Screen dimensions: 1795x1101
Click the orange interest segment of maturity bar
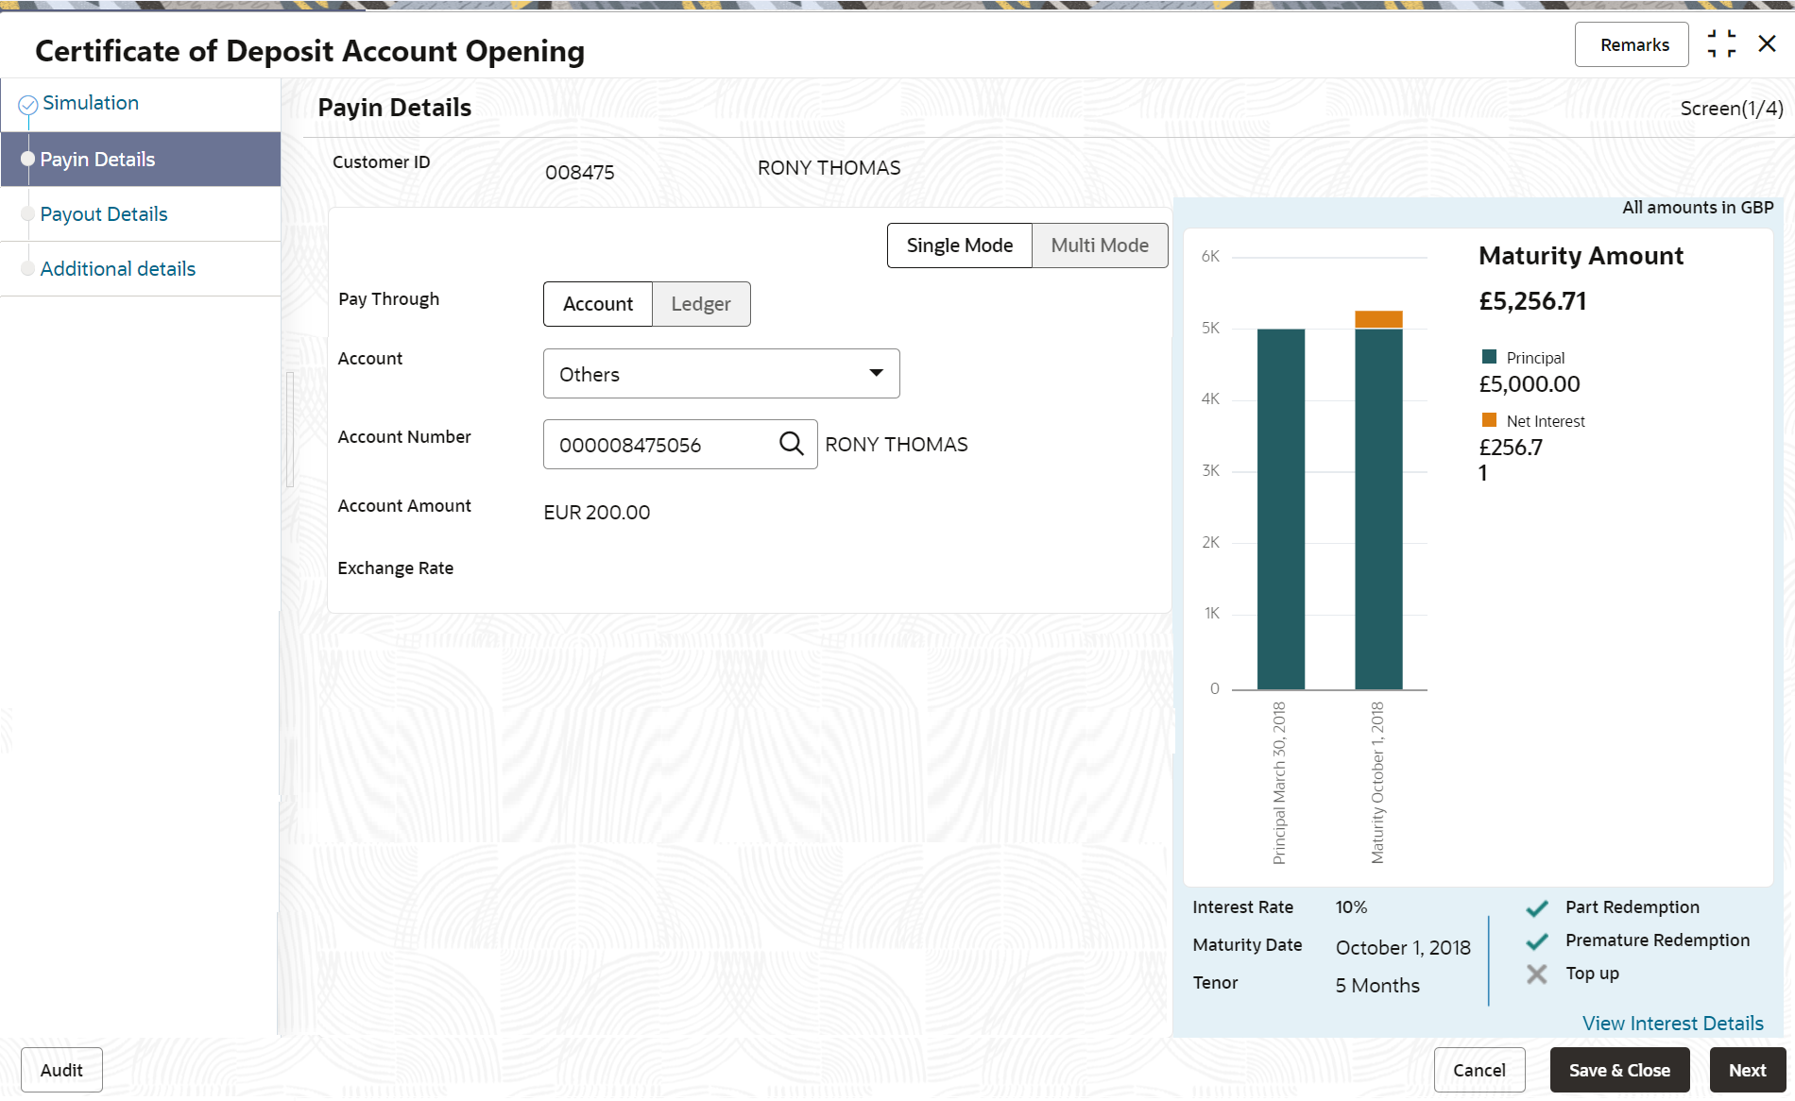pyautogui.click(x=1378, y=319)
